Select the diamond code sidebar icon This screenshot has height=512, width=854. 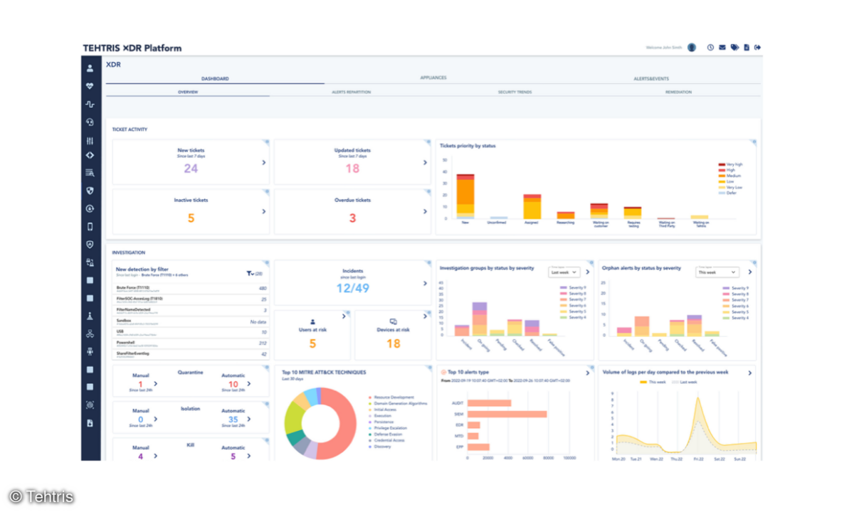tap(90, 155)
